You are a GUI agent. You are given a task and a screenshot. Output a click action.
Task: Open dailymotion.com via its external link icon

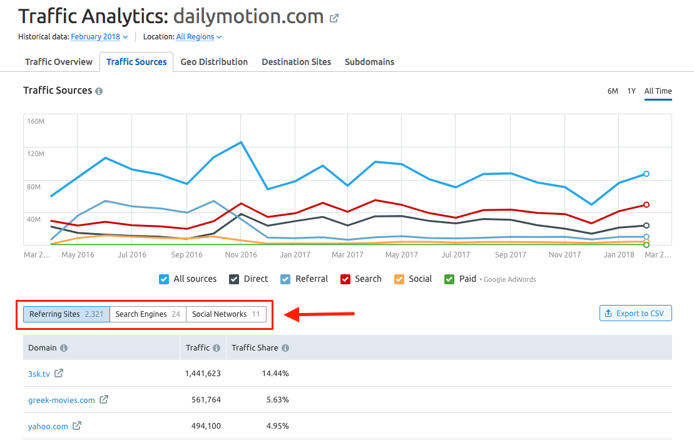pyautogui.click(x=334, y=17)
